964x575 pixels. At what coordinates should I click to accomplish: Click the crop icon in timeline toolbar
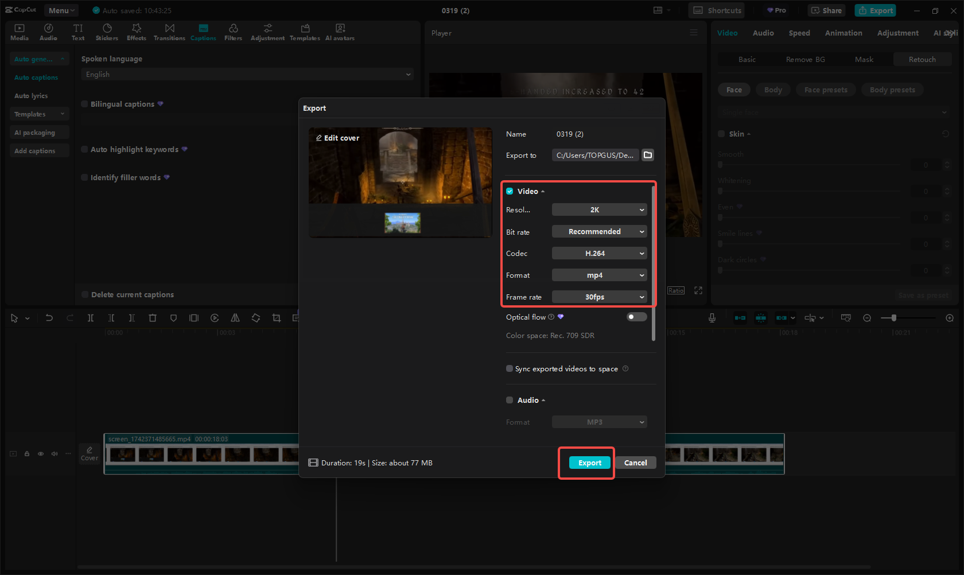[277, 318]
